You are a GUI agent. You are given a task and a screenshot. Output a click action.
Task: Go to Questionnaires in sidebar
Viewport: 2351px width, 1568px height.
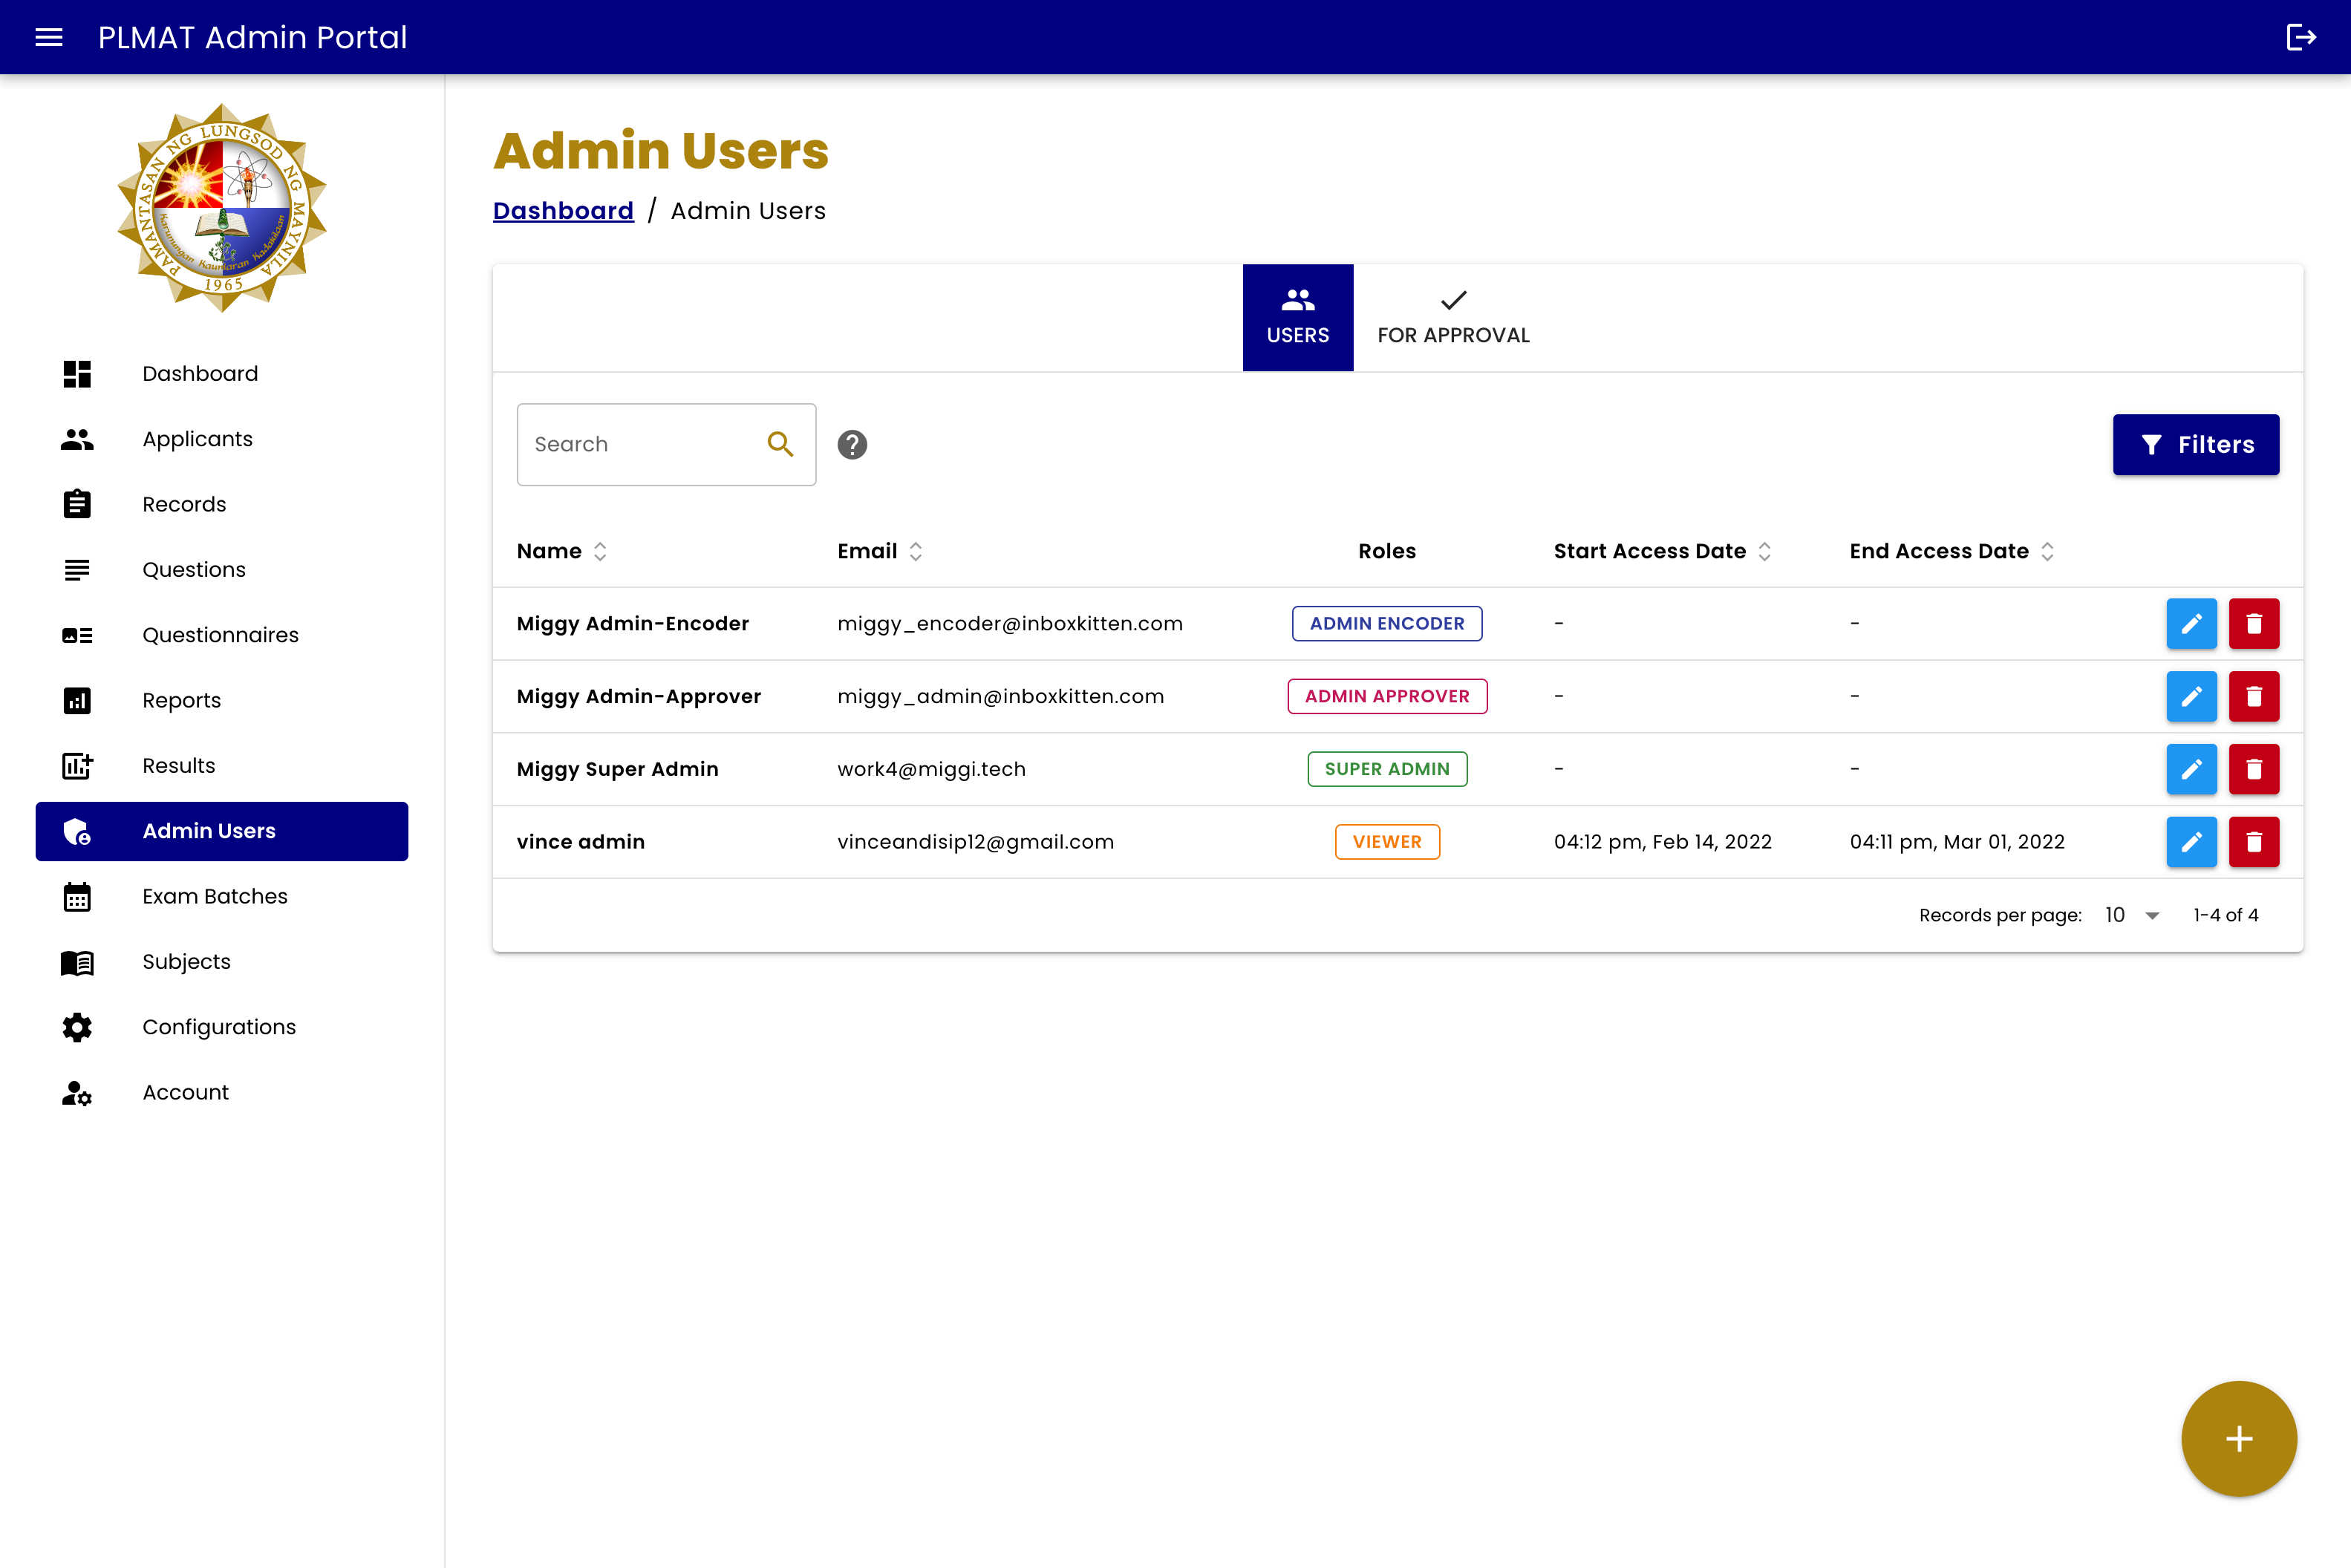[220, 635]
